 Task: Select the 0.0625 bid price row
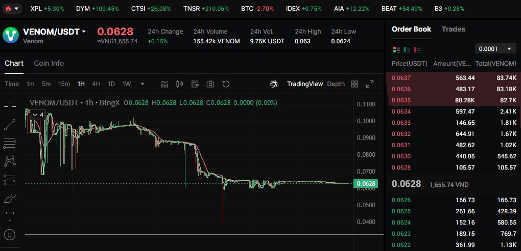[x=453, y=211]
